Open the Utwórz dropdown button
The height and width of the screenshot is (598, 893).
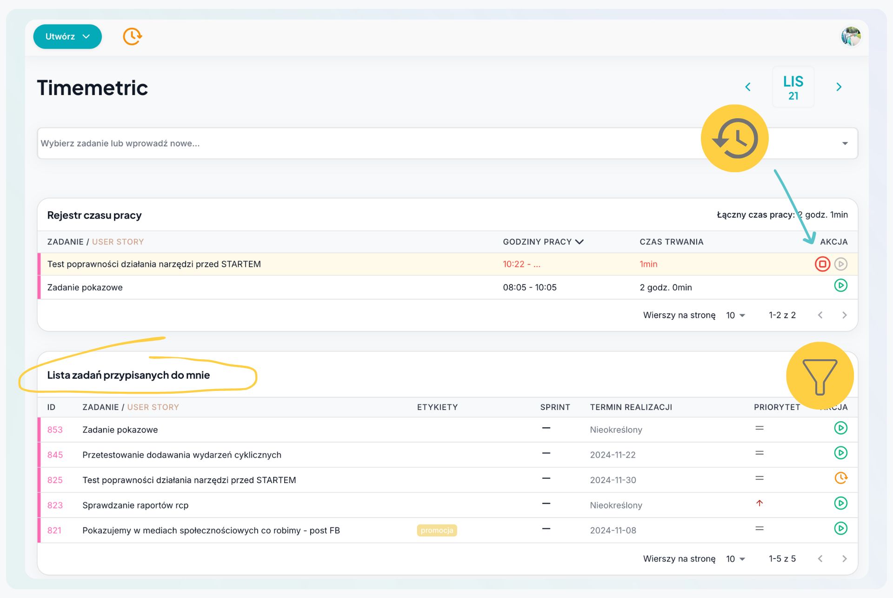pos(67,37)
